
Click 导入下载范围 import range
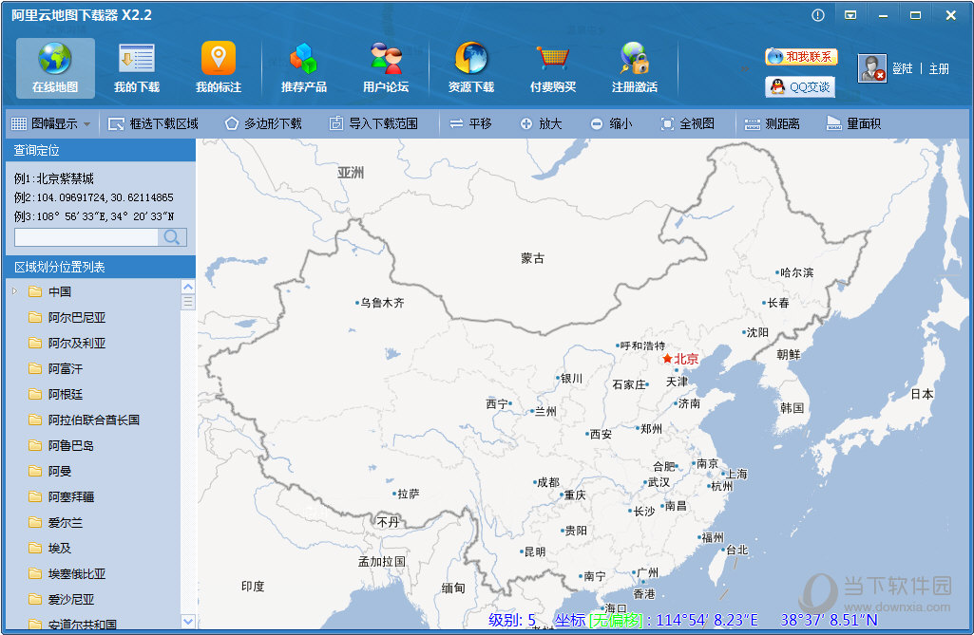pos(373,124)
